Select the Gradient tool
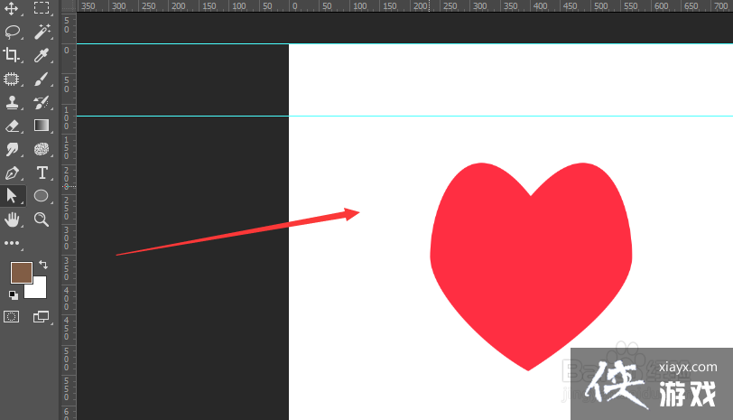 click(41, 126)
